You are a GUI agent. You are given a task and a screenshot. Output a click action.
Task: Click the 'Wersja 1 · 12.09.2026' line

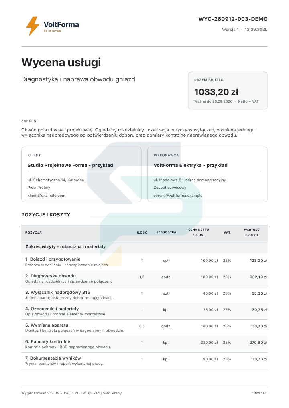pyautogui.click(x=245, y=29)
